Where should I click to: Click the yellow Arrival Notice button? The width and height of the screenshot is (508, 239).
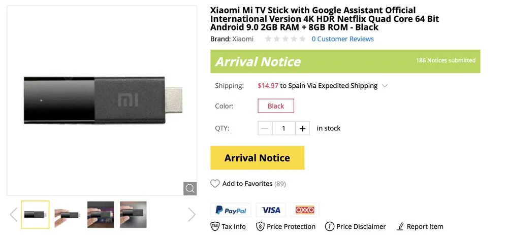click(x=257, y=158)
